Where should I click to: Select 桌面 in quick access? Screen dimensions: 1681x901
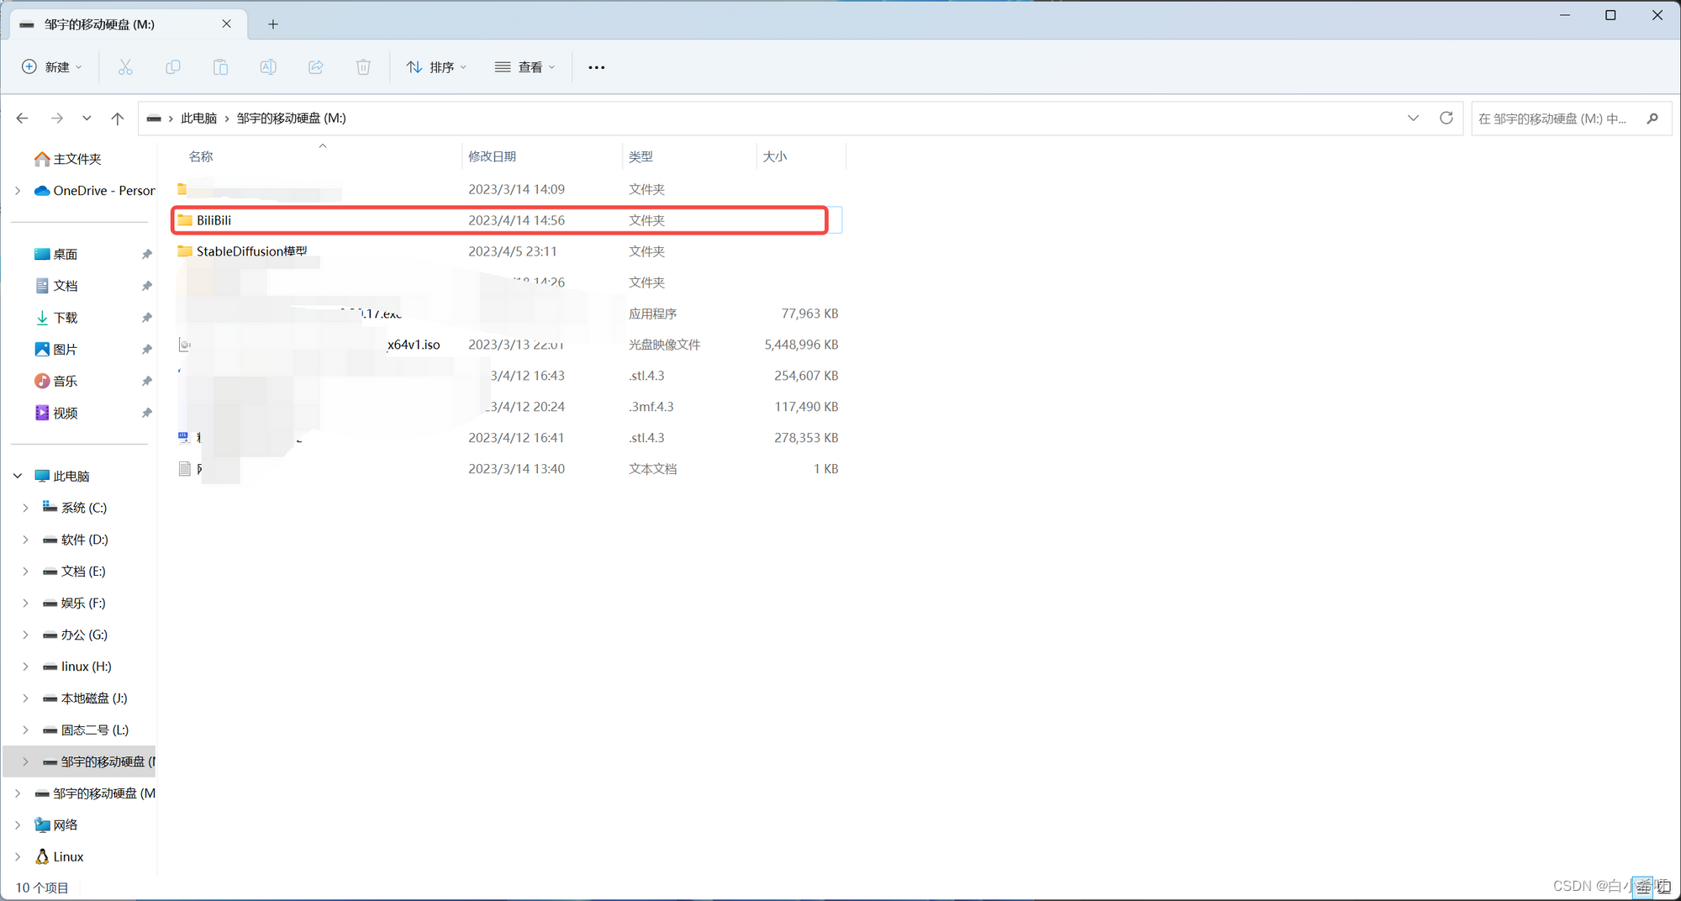(55, 255)
